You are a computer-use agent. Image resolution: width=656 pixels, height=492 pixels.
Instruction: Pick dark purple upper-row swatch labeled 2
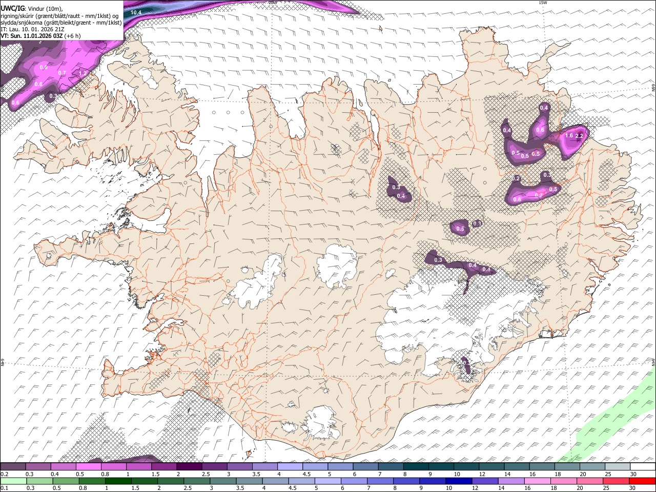tap(189, 467)
